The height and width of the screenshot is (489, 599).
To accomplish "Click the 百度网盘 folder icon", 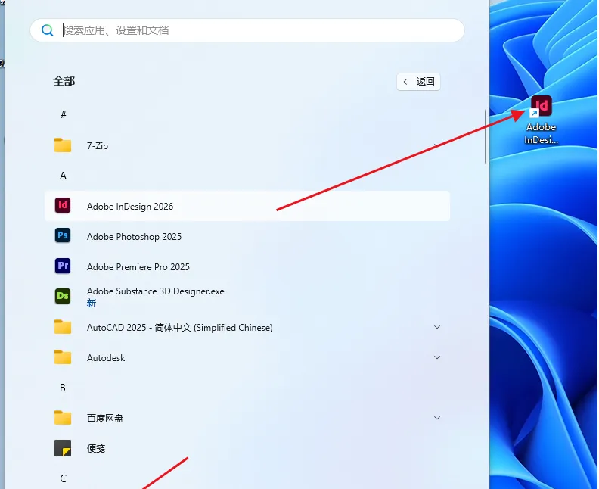I will (63, 418).
